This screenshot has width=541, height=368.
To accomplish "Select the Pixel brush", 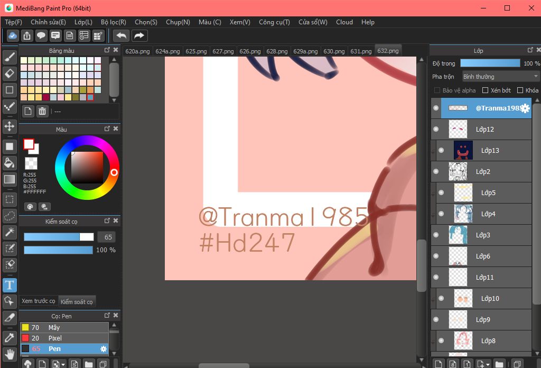I will coord(64,338).
